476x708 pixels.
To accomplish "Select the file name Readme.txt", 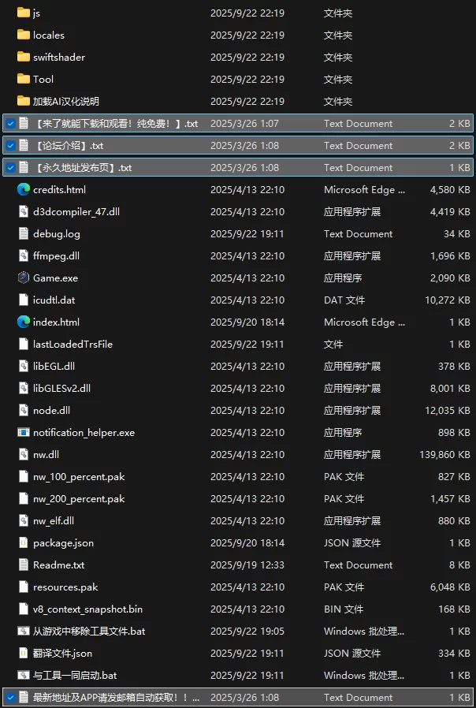I will [x=58, y=565].
